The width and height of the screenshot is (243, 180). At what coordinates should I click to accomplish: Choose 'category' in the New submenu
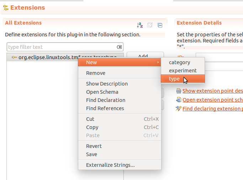point(179,62)
